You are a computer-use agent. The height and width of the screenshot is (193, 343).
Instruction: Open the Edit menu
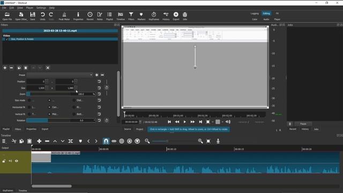click(x=12, y=8)
